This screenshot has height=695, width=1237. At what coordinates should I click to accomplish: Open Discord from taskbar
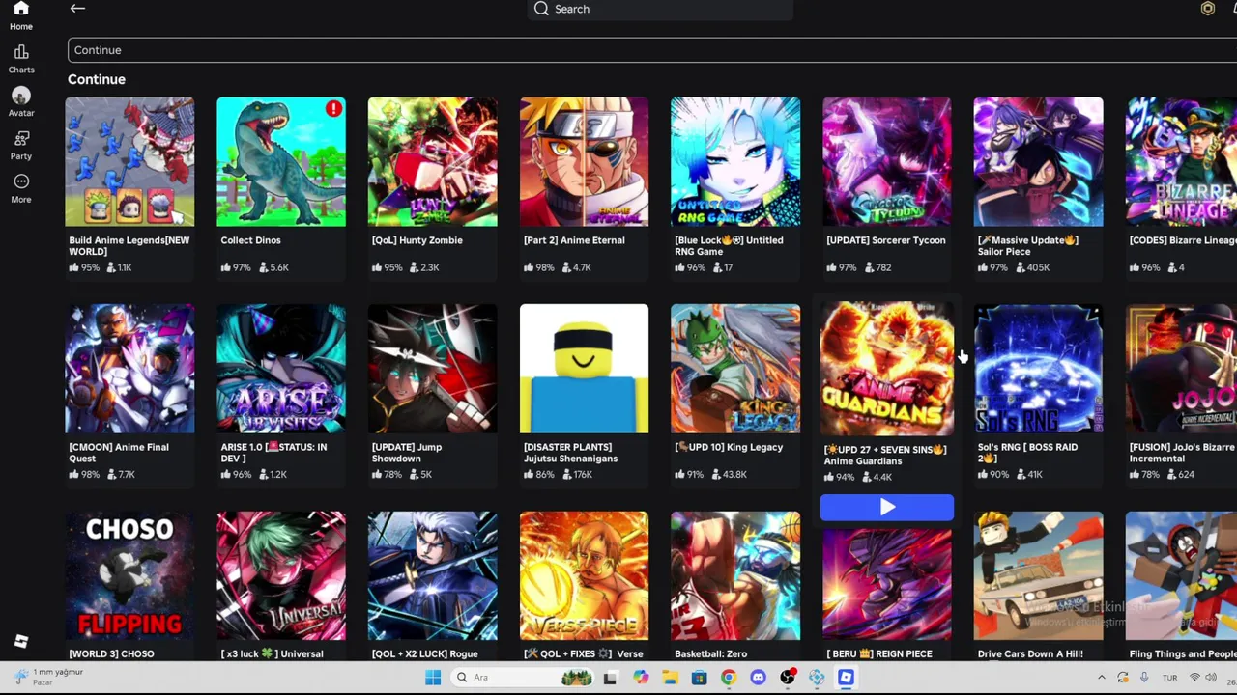(758, 678)
